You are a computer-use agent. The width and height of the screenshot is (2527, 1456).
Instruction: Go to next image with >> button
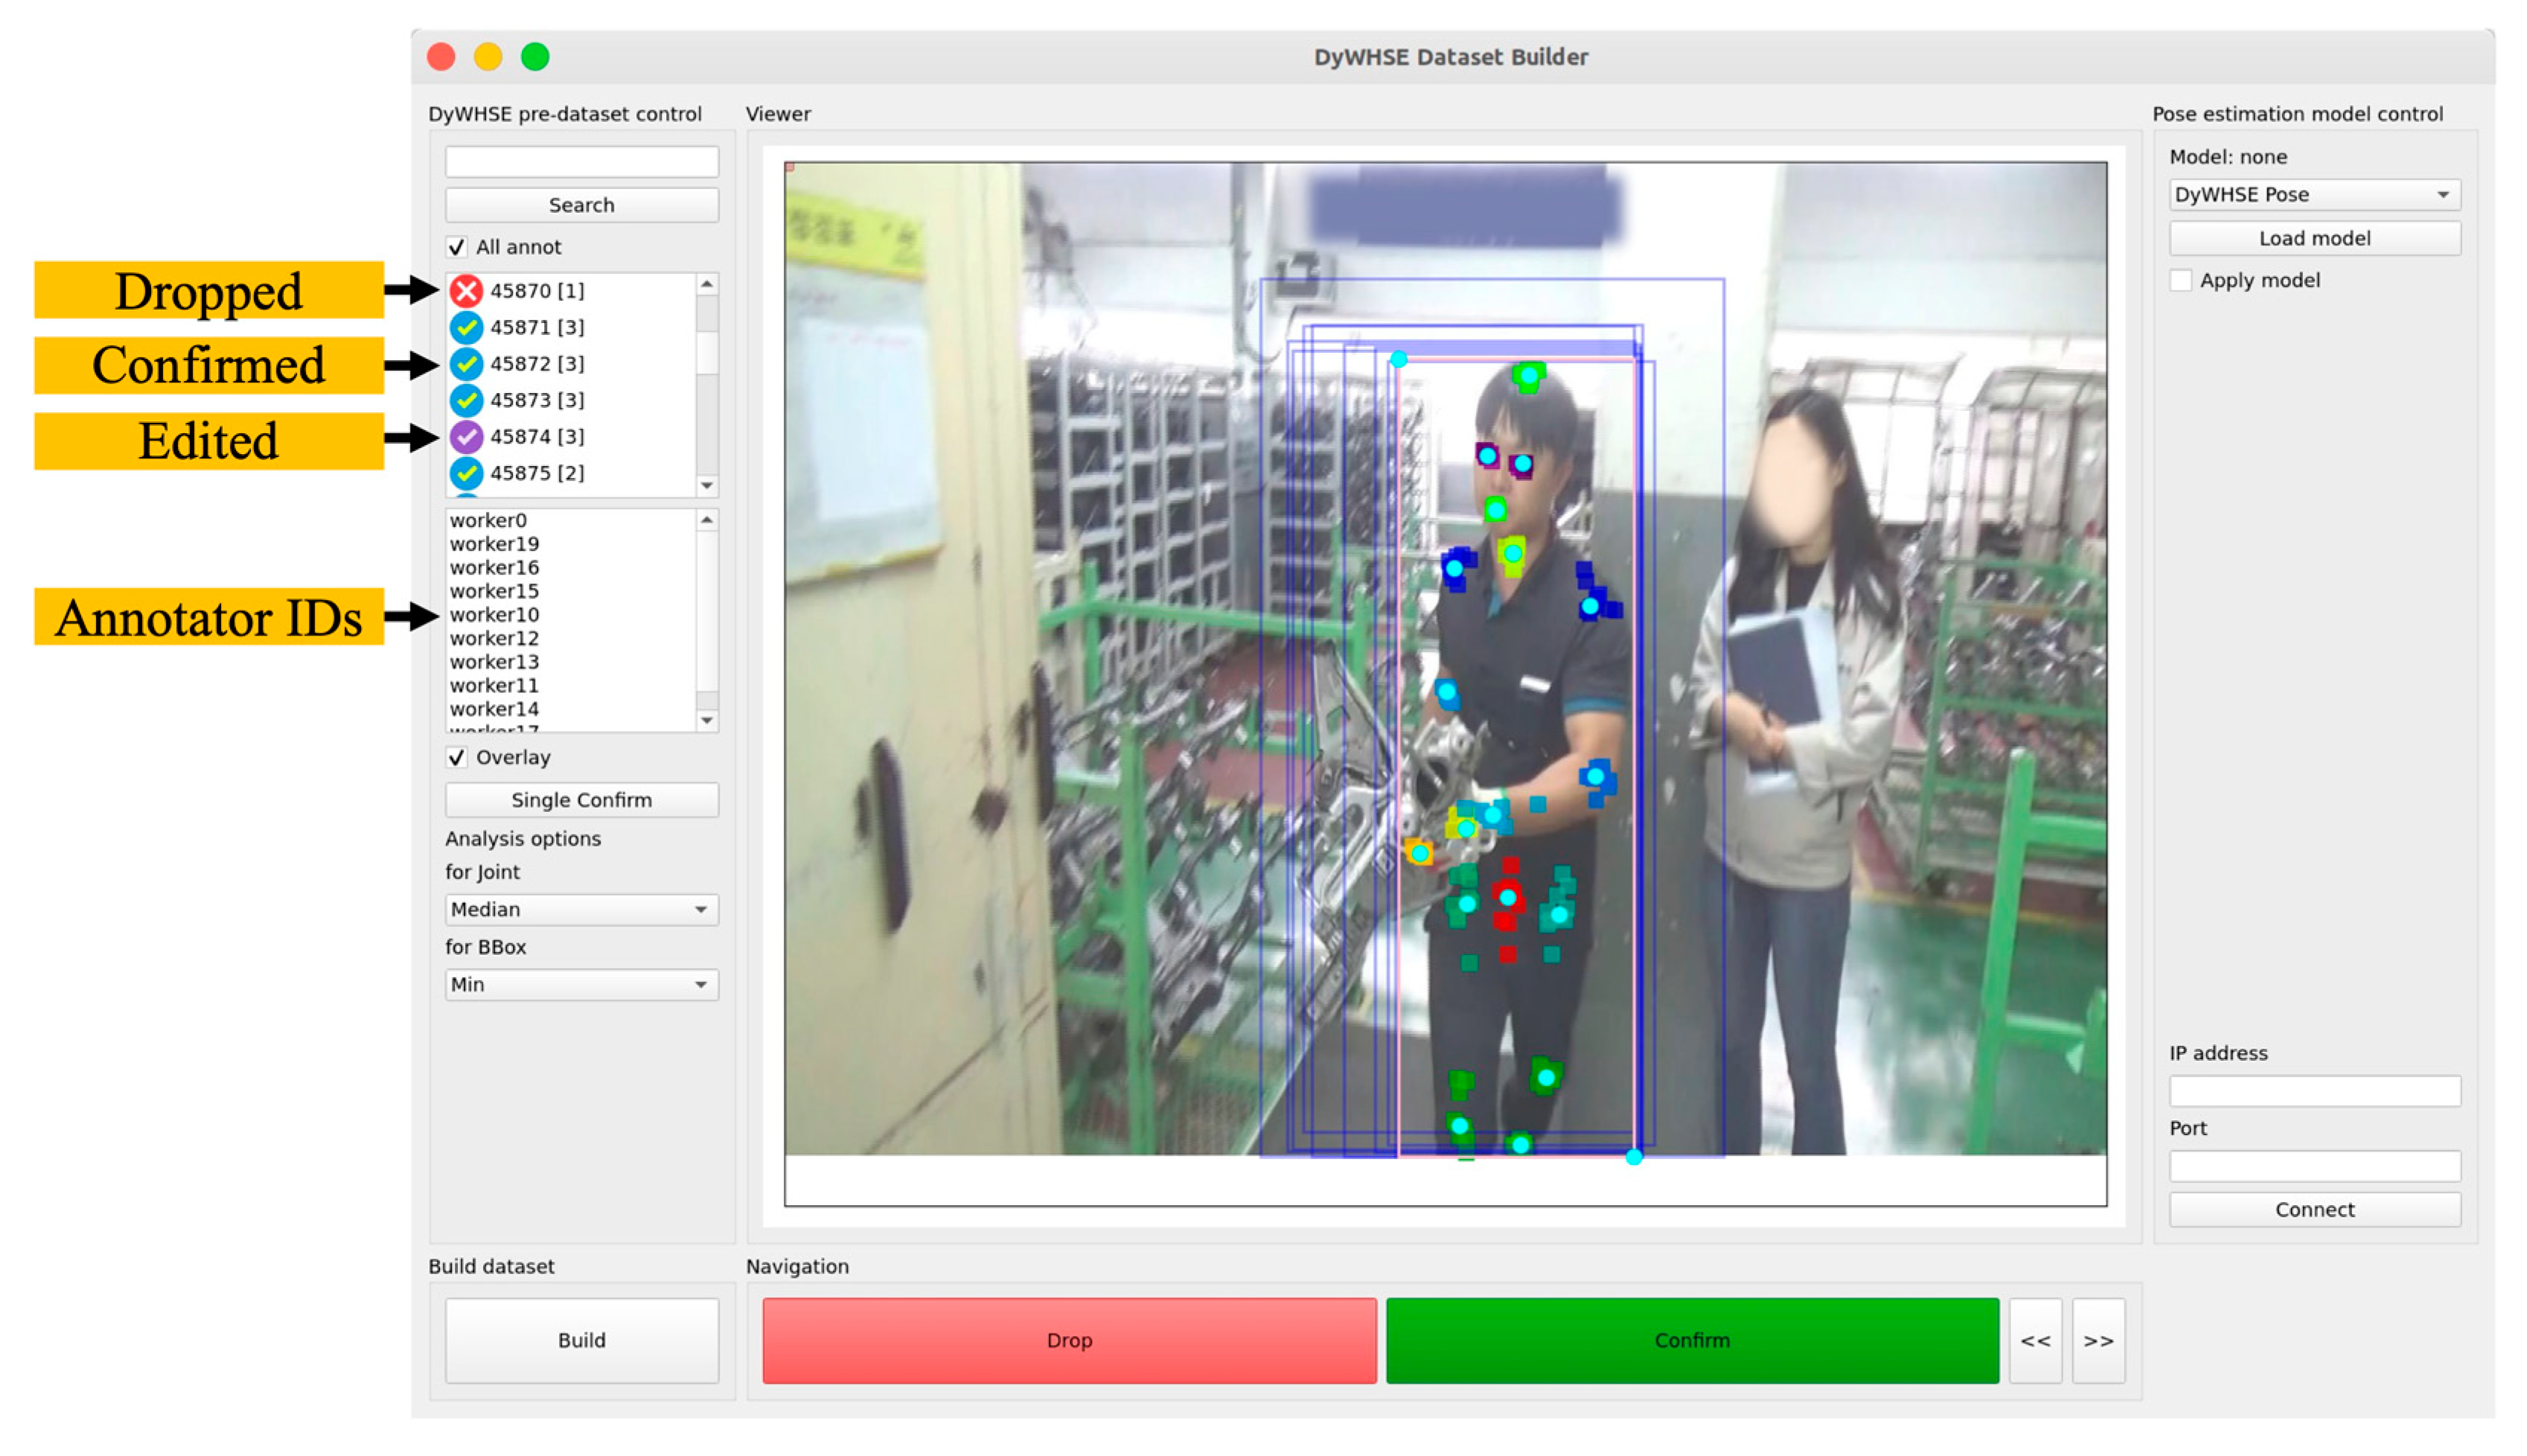(x=2098, y=1340)
